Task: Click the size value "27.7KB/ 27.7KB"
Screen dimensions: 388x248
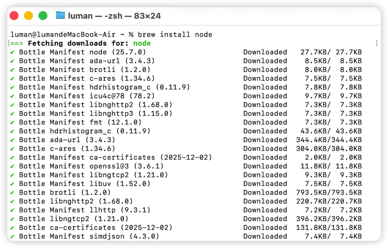Action: pyautogui.click(x=331, y=52)
